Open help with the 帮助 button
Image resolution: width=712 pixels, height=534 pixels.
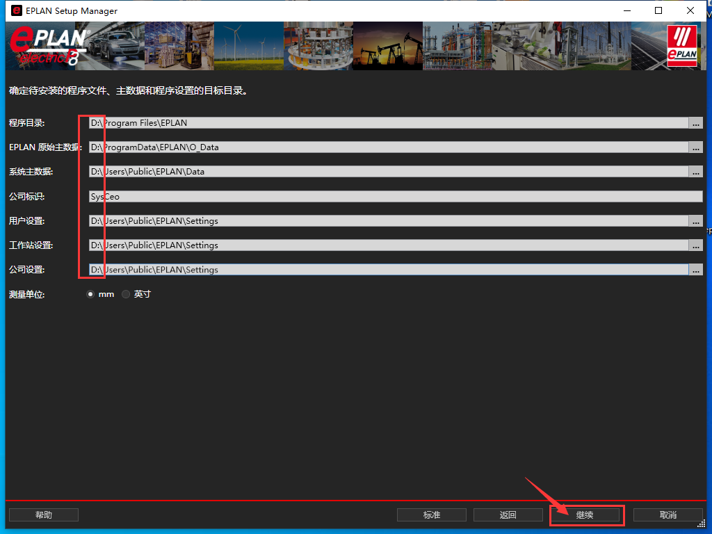43,515
